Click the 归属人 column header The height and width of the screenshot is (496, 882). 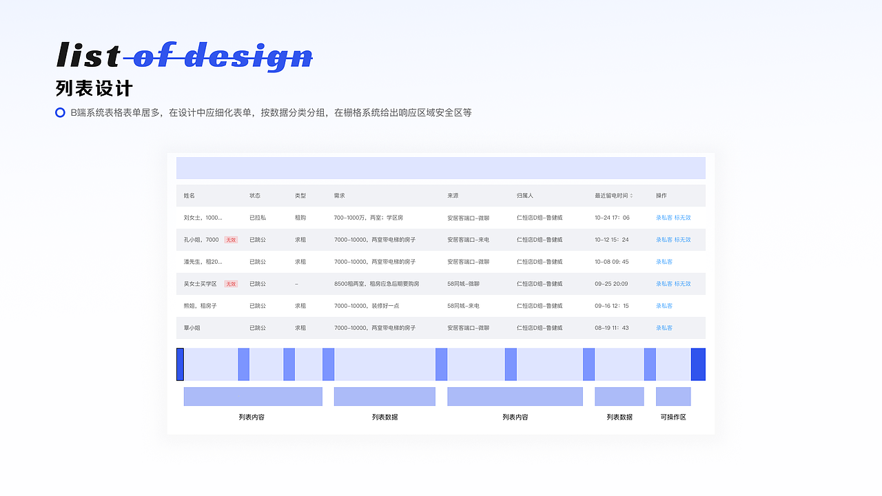525,196
